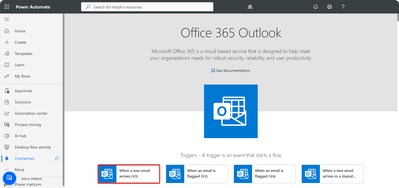This screenshot has width=399, height=188.
Task: Open Create in the left navigation
Action: tap(20, 42)
